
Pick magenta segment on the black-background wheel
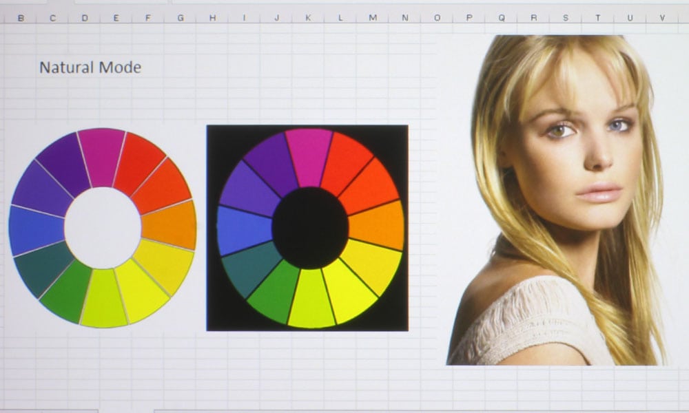coord(308,156)
